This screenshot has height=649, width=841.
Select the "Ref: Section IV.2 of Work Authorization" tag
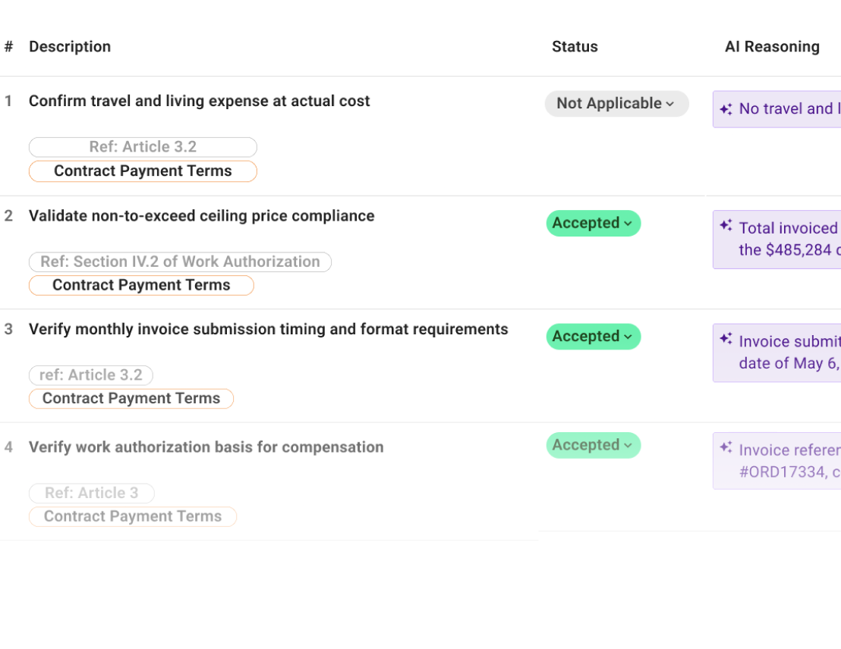[x=180, y=262]
